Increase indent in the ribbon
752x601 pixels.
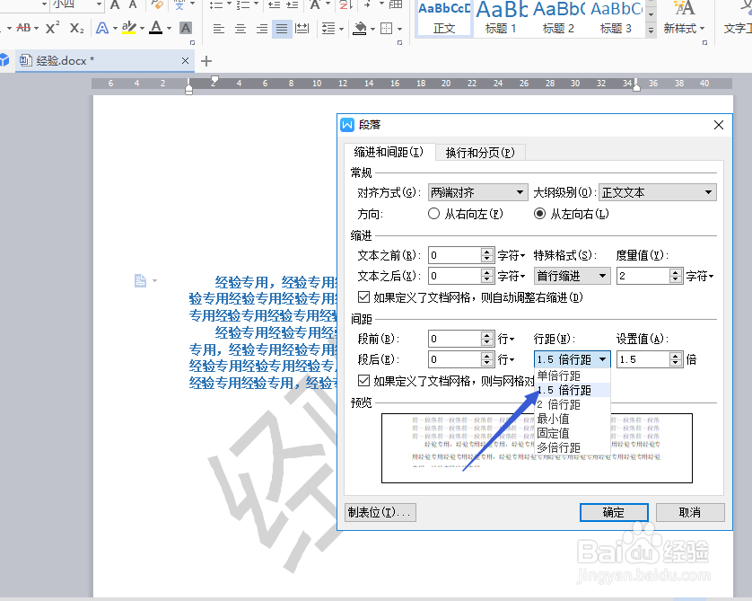point(292,4)
